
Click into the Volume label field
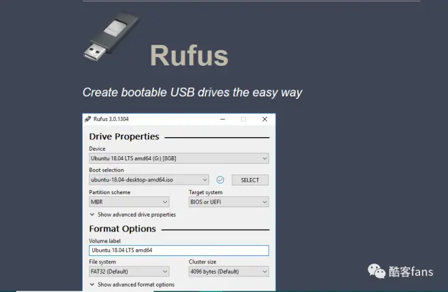(x=179, y=251)
